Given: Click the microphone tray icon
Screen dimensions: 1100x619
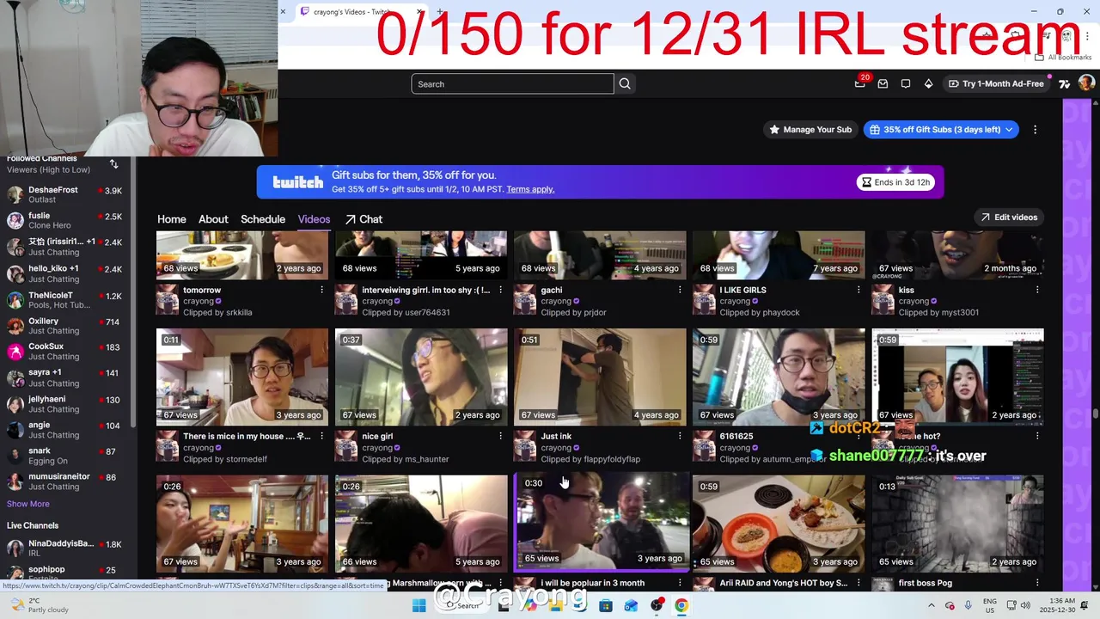Looking at the screenshot, I should coord(969,605).
